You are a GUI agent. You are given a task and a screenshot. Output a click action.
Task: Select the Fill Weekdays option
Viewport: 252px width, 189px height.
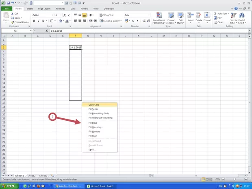point(96,127)
